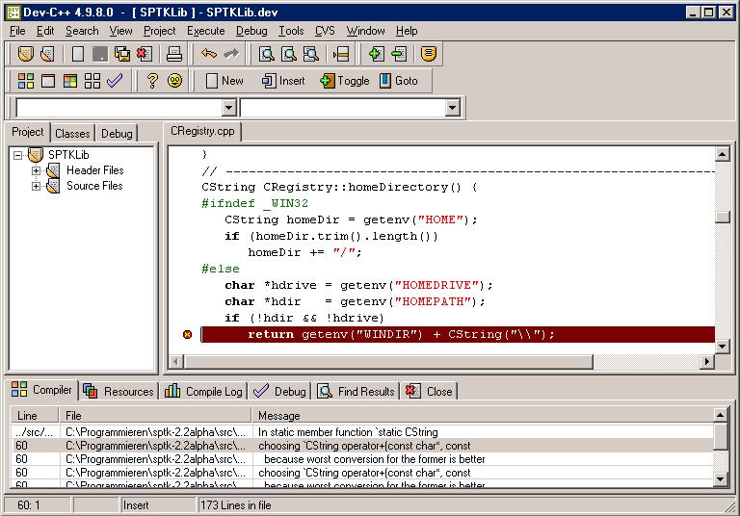Open Project Options shield icon
Viewport: 740px width, 516px height.
coord(428,54)
